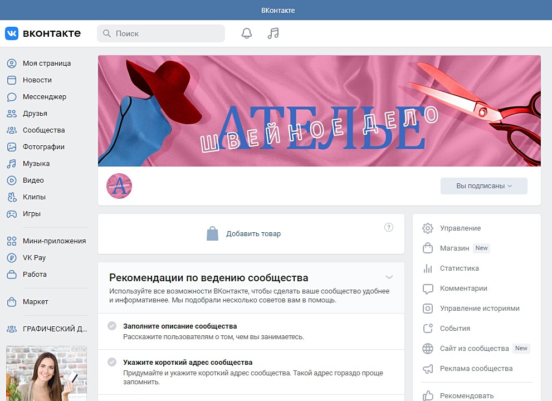Click the Работа briefcase icon

point(12,274)
